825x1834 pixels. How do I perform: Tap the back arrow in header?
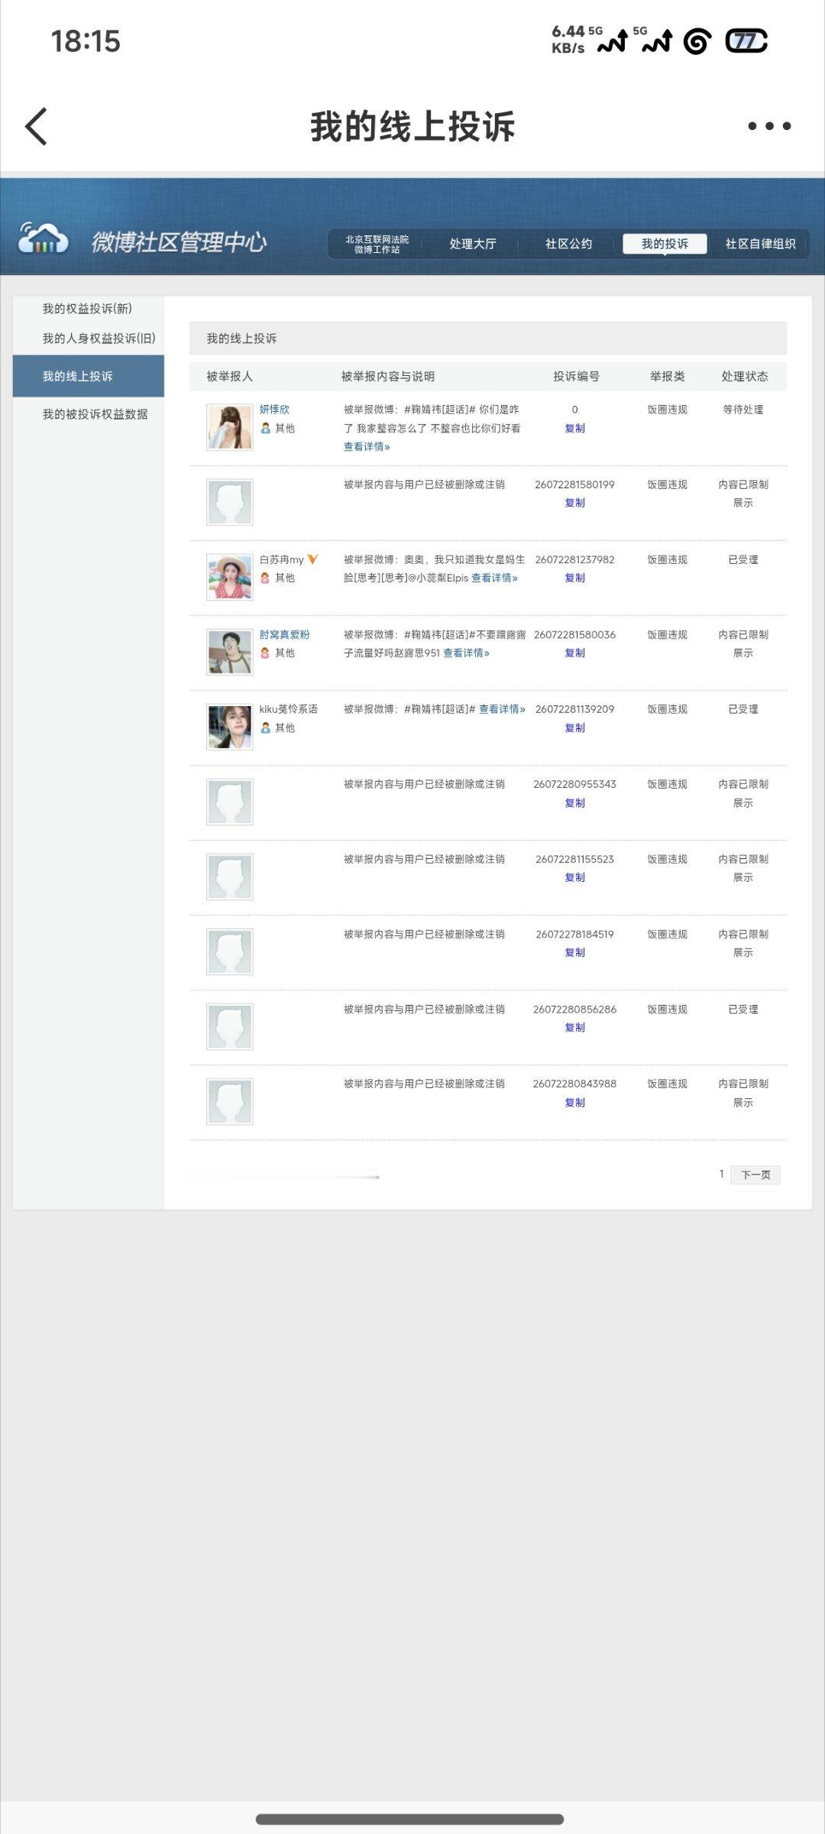point(36,126)
